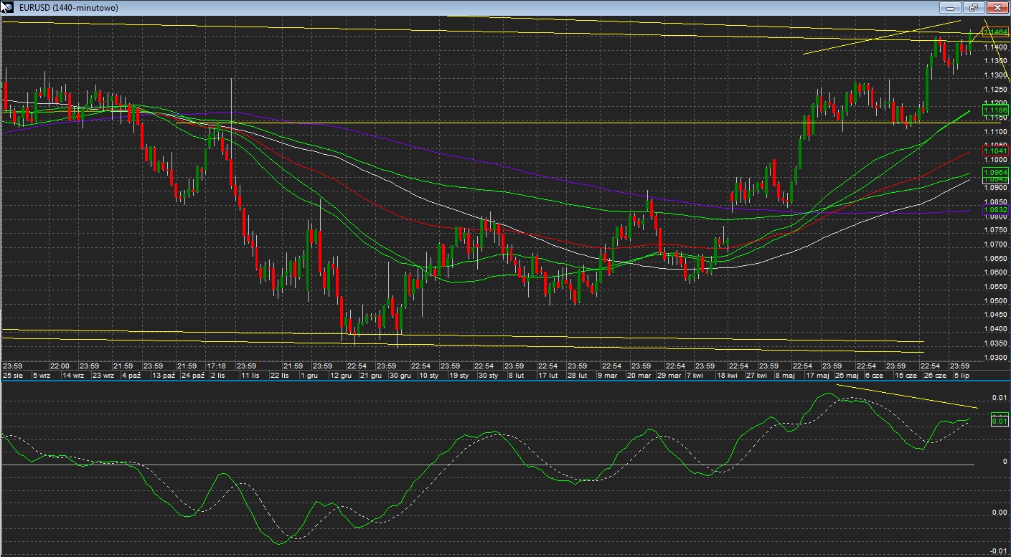Click the 1.0600 price axis label
This screenshot has width=1011, height=557.
(996, 272)
